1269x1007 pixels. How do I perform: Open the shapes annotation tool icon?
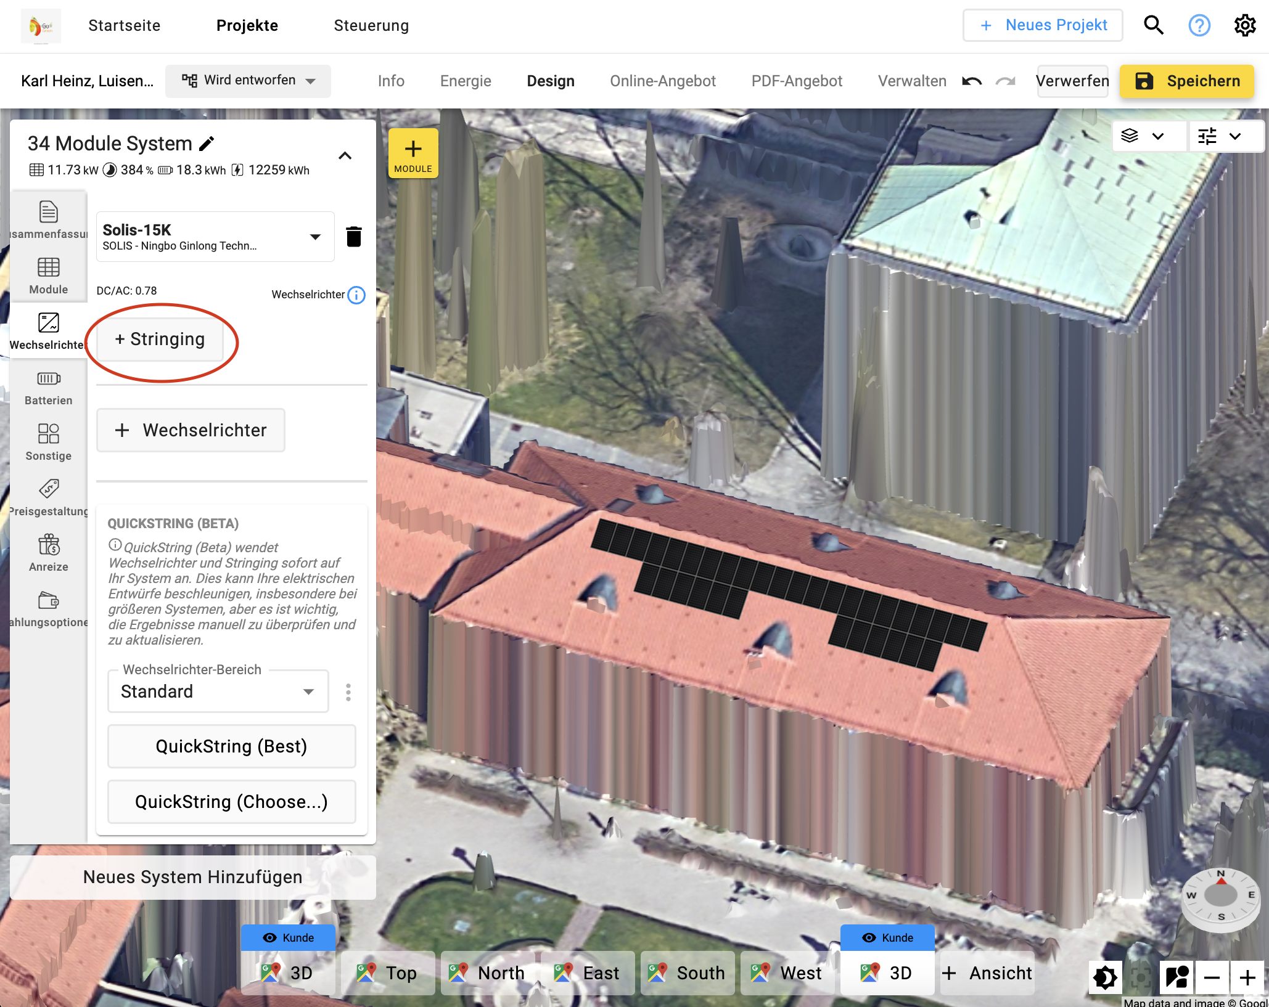1177,977
